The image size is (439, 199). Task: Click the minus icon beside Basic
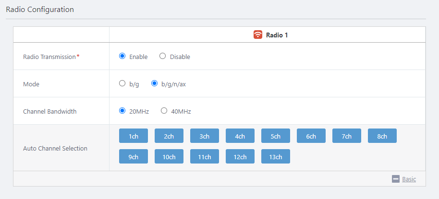396,179
